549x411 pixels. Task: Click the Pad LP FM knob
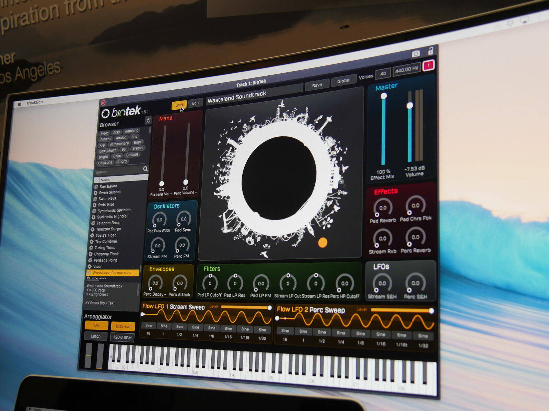[x=261, y=283]
